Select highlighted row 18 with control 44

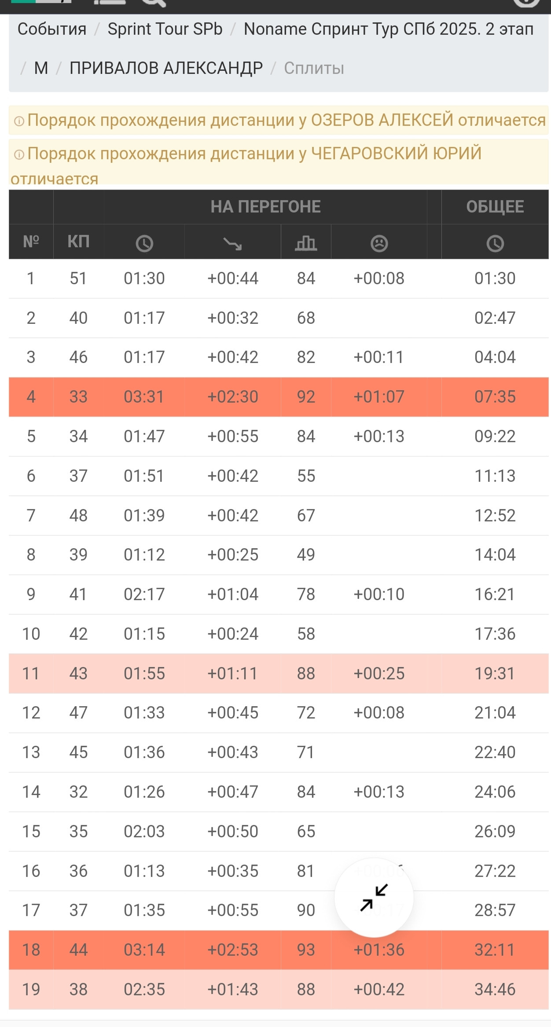click(279, 950)
